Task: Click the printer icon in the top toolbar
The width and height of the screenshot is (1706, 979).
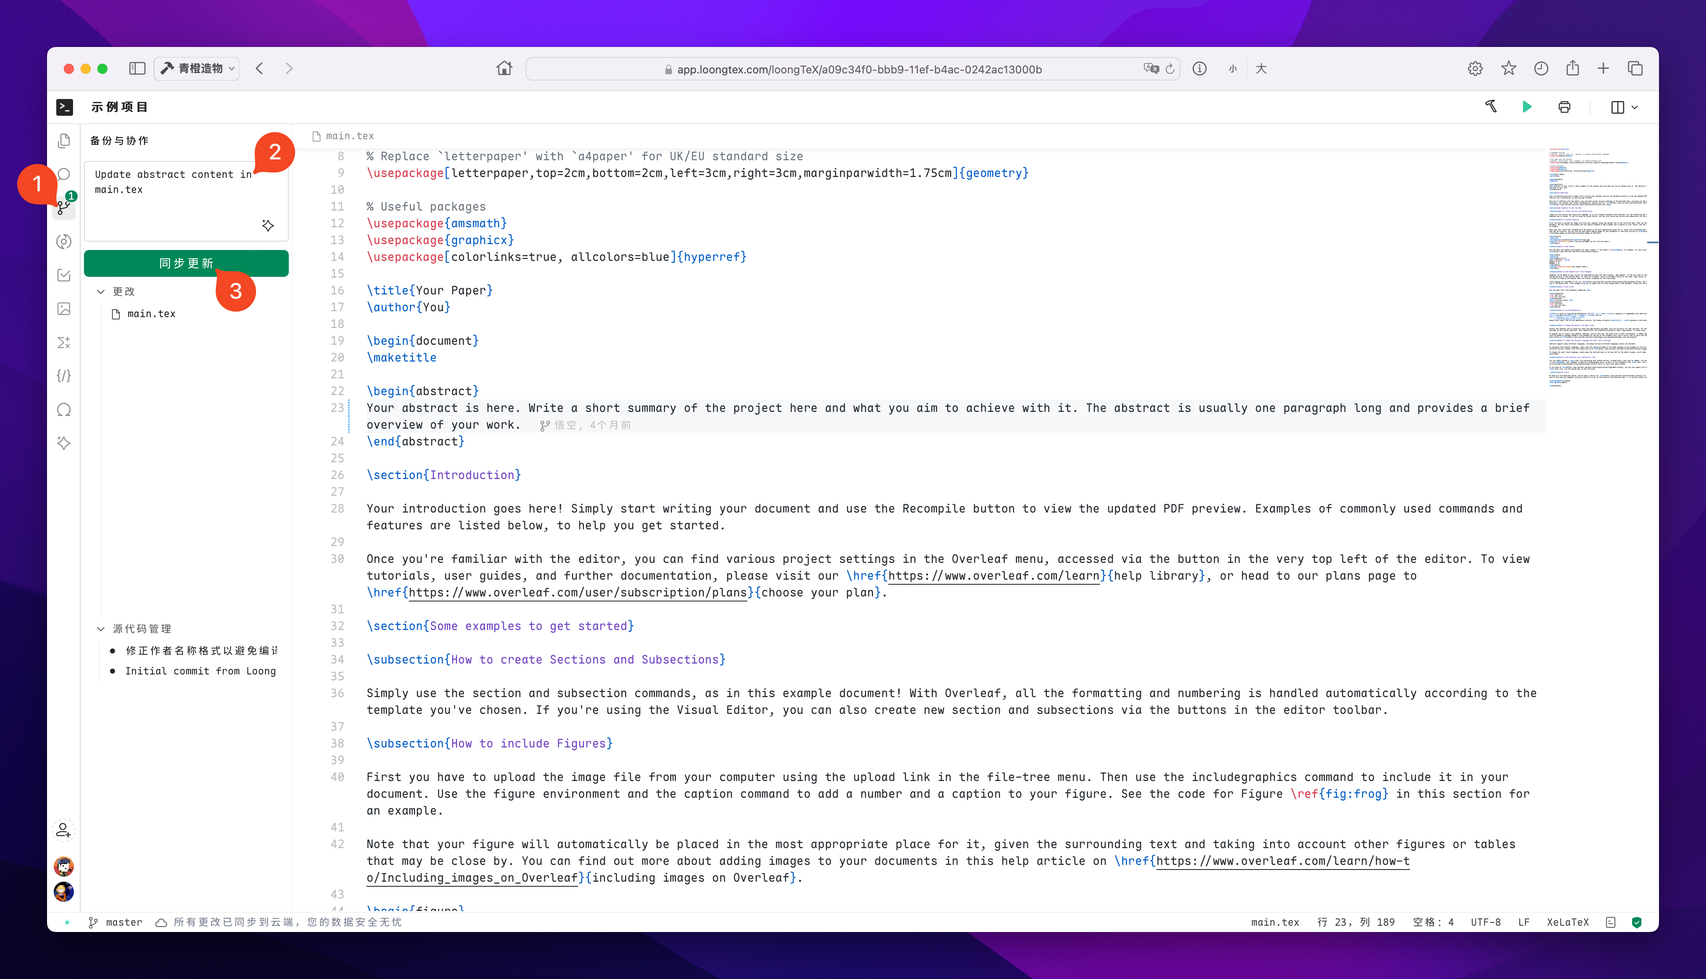Action: pyautogui.click(x=1564, y=107)
